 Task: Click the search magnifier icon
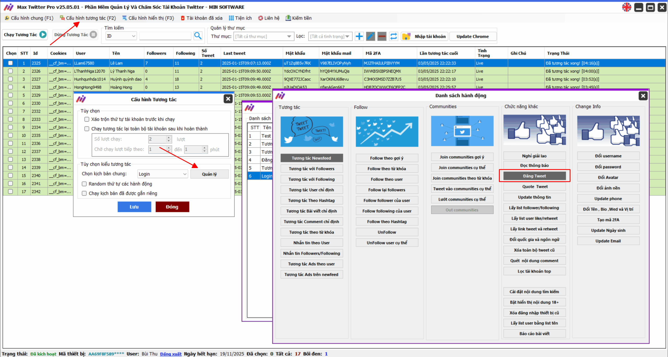(198, 36)
